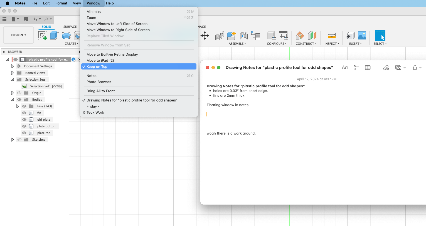This screenshot has width=426, height=226.
Task: Expand the Fins (143) group
Action: [x=17, y=106]
